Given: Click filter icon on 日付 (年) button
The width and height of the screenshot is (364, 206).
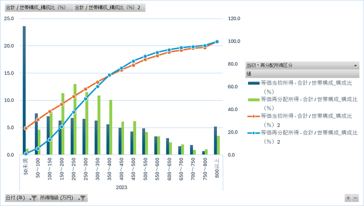Looking at the screenshot, I should click(x=33, y=198).
